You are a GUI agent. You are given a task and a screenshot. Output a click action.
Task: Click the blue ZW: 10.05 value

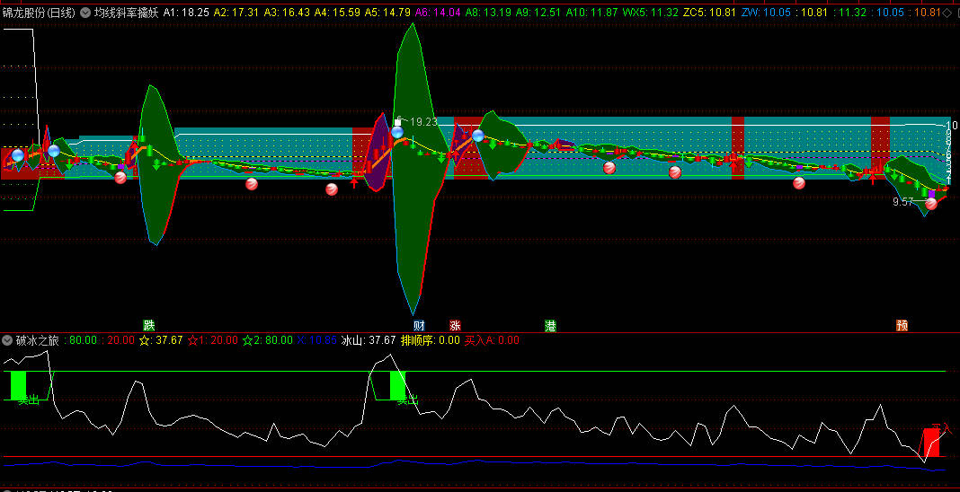point(766,13)
